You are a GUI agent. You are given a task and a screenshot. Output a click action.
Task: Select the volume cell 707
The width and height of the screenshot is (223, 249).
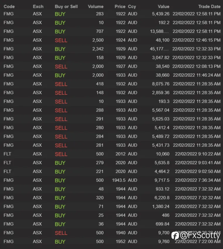(100, 31)
